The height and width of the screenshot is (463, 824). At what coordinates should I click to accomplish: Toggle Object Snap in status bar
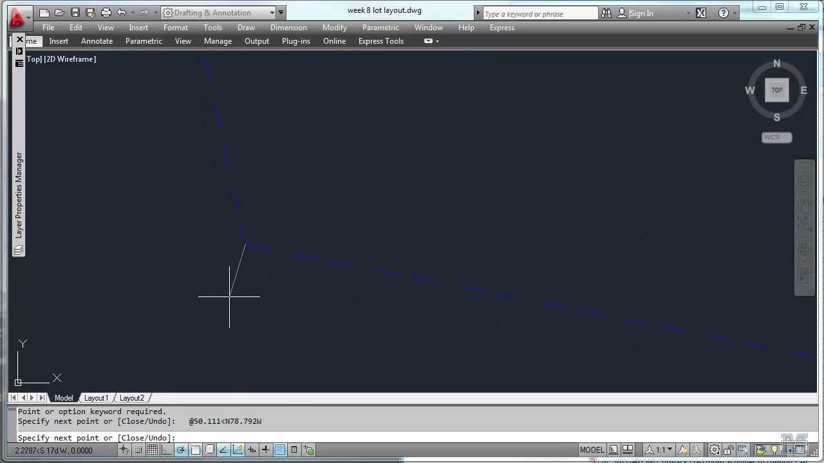click(195, 450)
